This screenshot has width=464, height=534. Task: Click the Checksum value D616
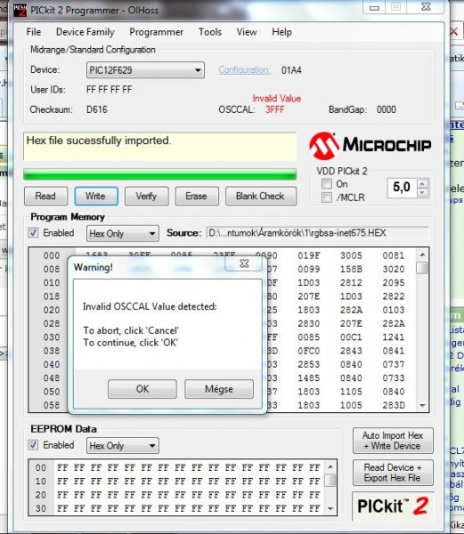click(x=97, y=109)
